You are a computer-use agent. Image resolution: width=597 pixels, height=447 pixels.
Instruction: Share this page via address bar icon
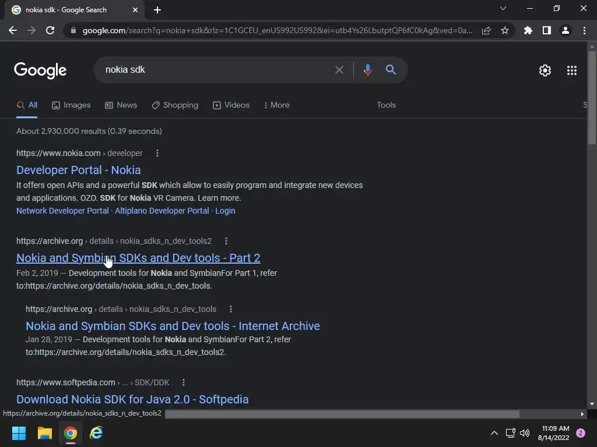[486, 30]
